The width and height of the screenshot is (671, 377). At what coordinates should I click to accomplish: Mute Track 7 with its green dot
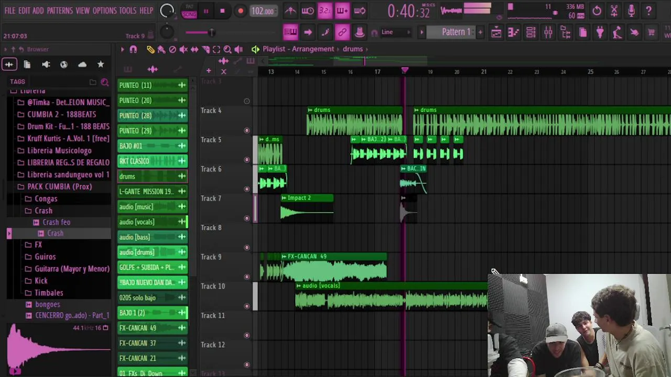pyautogui.click(x=247, y=218)
